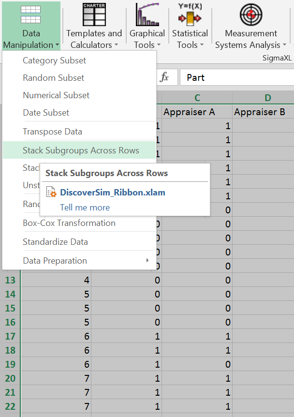
Task: Expand the Data Preparation submenu arrow
Action: 147,261
